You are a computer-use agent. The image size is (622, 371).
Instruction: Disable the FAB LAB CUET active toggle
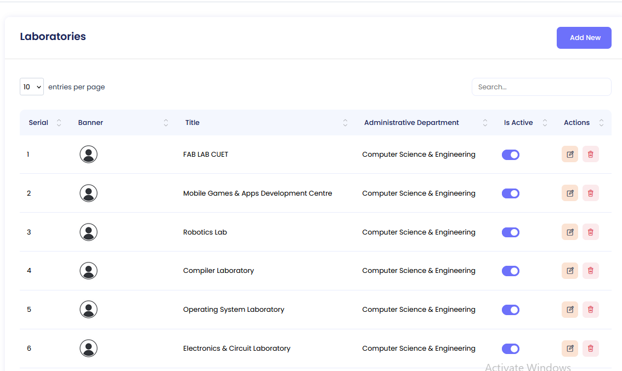click(510, 155)
